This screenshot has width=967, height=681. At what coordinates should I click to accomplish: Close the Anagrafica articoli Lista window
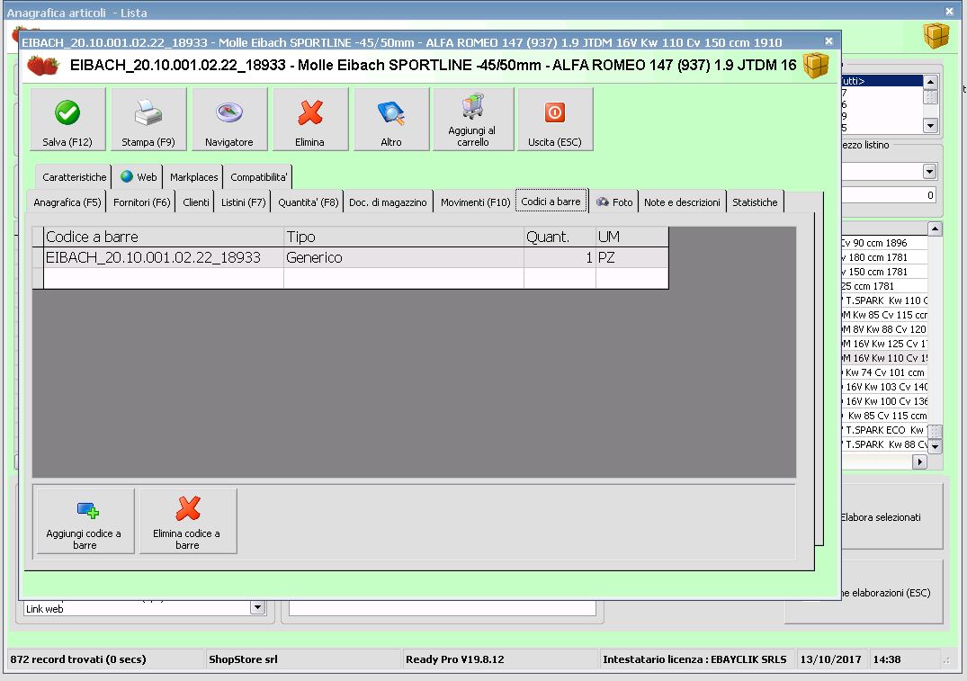(x=949, y=11)
